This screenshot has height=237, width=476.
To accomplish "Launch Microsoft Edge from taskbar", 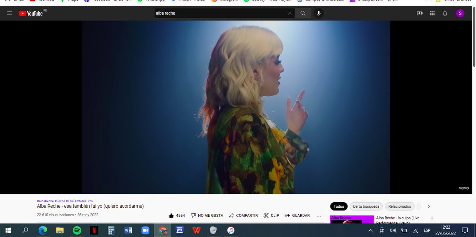I will pos(42,230).
